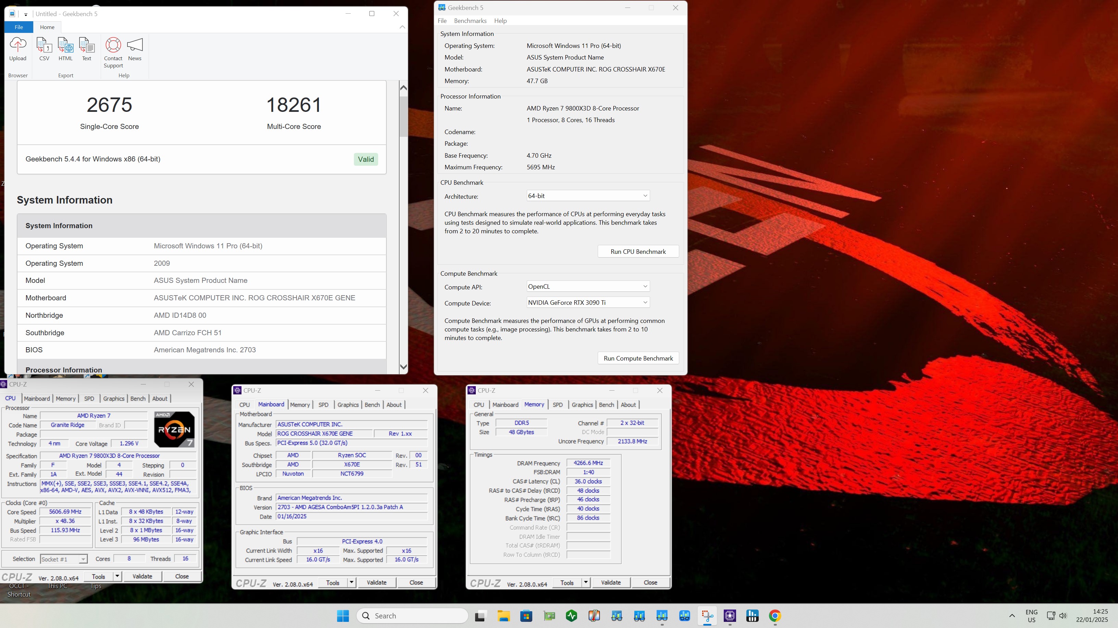
Task: Click the scroll down arrow in results window
Action: point(403,367)
